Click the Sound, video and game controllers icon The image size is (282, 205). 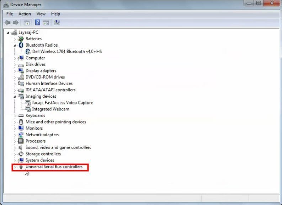tap(21, 147)
